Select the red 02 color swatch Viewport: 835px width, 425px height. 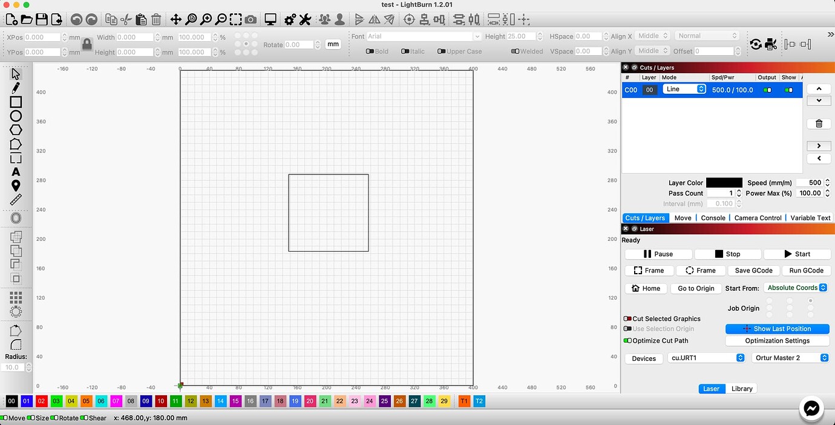point(41,401)
